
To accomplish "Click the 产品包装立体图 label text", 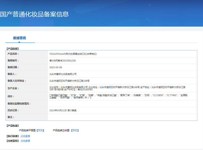I will pos(61,130).
